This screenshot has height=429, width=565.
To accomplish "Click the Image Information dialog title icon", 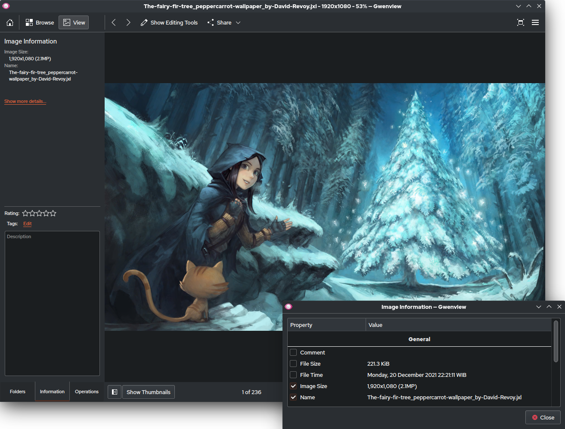I will pyautogui.click(x=289, y=307).
